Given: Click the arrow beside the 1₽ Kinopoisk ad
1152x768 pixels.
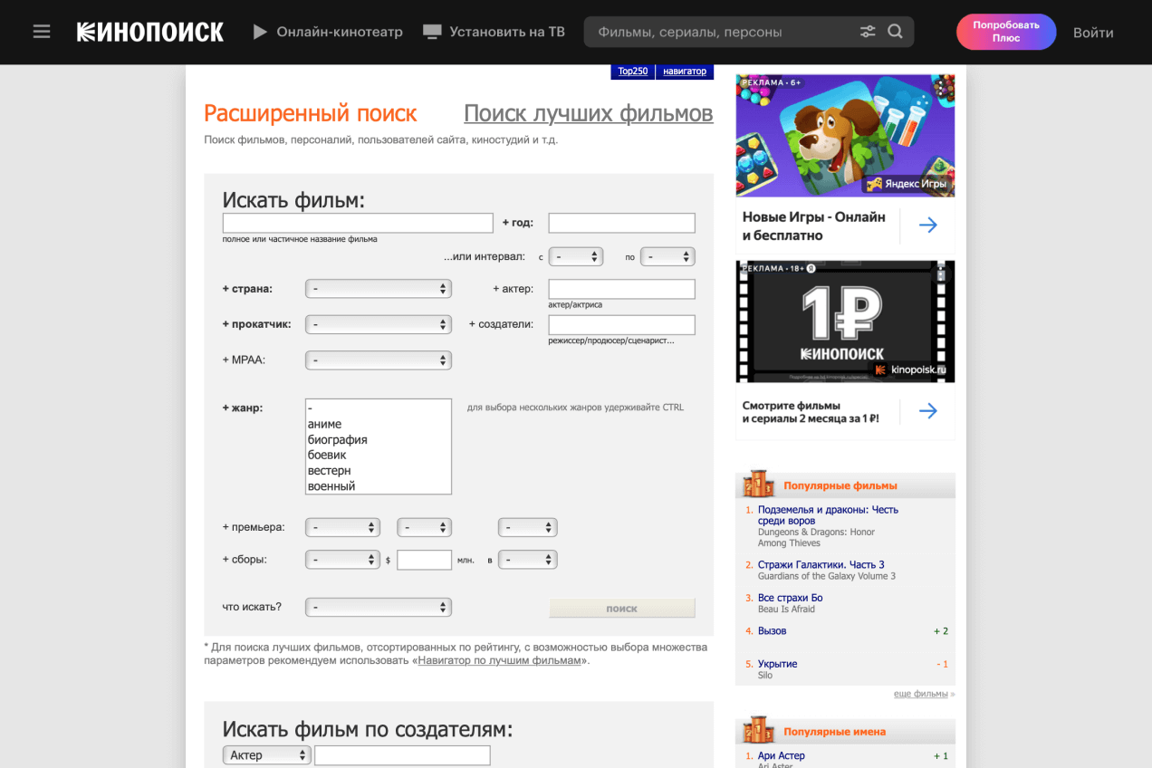Looking at the screenshot, I should pyautogui.click(x=927, y=411).
